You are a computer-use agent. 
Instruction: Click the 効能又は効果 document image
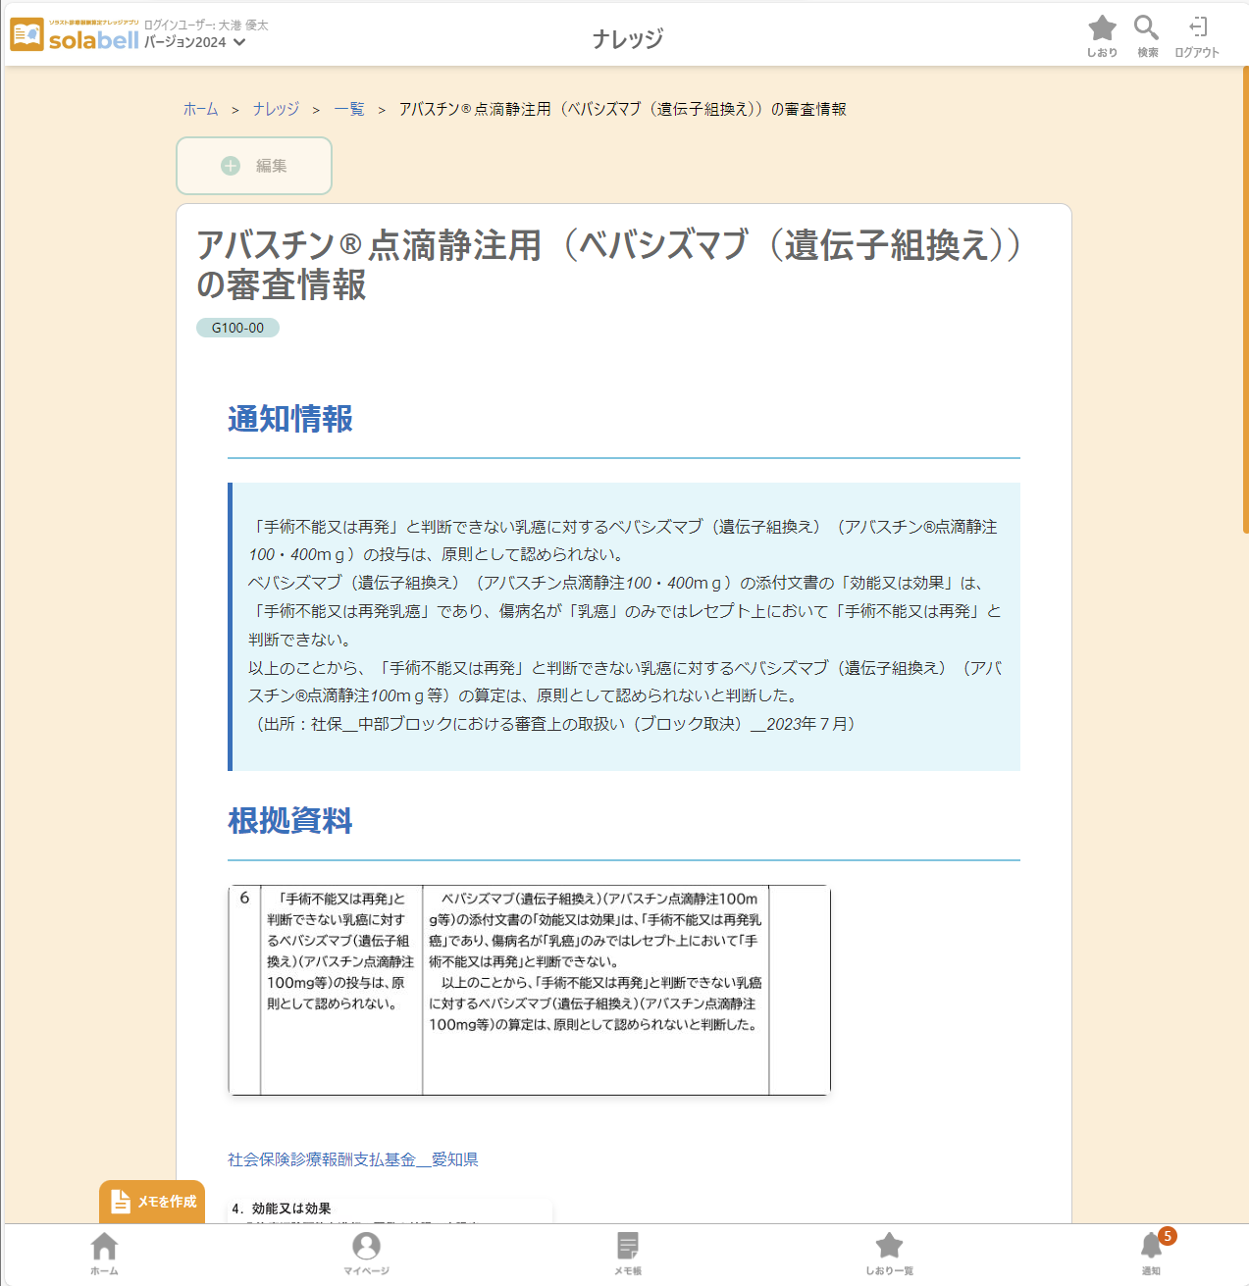[390, 1210]
